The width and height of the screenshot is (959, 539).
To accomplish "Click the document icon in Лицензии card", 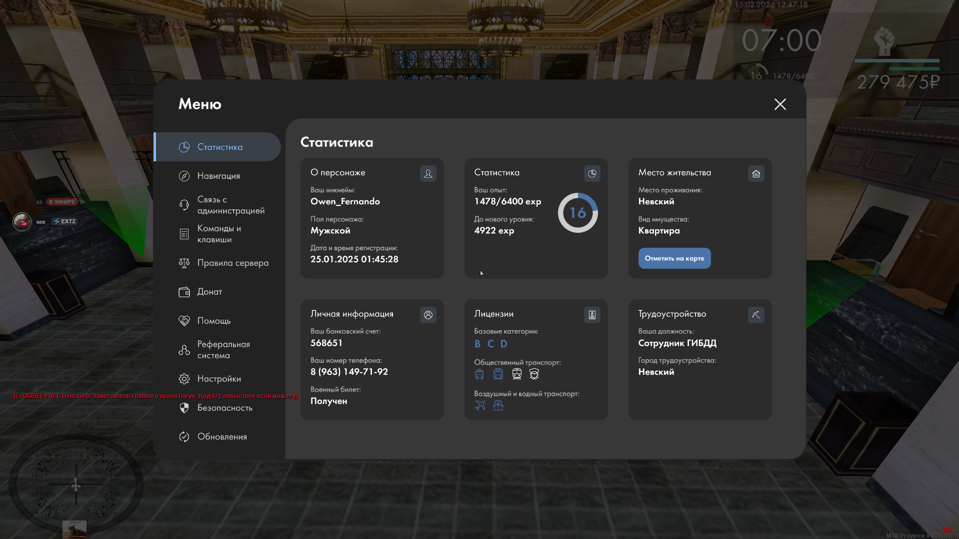I will 592,315.
